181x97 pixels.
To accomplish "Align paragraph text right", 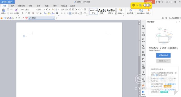I will tap(67, 13).
